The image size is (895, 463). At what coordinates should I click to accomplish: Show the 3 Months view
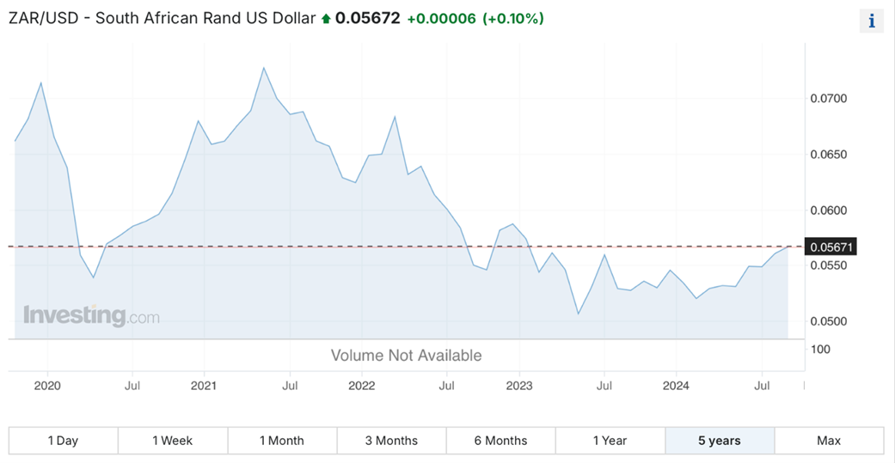391,441
